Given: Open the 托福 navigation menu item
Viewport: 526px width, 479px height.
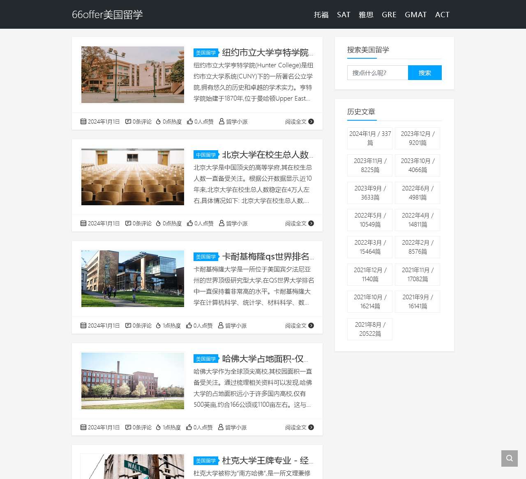Looking at the screenshot, I should coord(321,15).
